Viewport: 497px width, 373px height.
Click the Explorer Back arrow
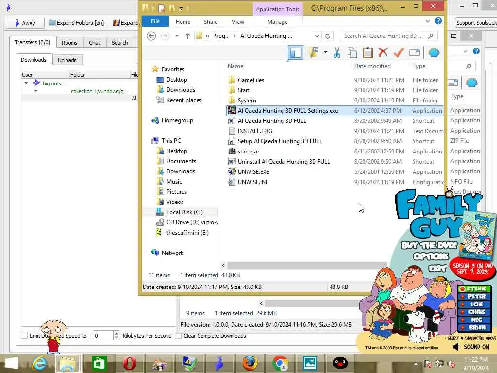(x=151, y=36)
